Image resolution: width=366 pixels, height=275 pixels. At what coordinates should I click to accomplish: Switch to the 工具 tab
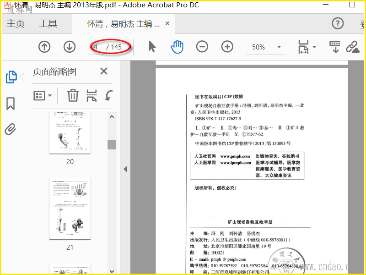coord(48,24)
